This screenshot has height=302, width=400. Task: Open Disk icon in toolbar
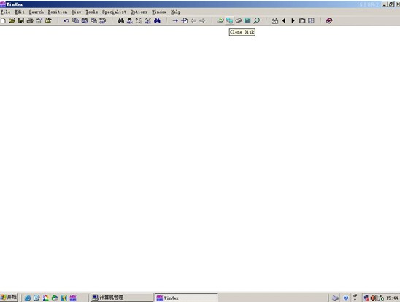[220, 20]
